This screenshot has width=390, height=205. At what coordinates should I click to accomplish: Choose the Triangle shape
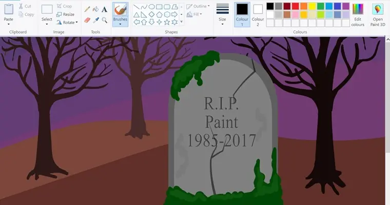click(x=136, y=15)
